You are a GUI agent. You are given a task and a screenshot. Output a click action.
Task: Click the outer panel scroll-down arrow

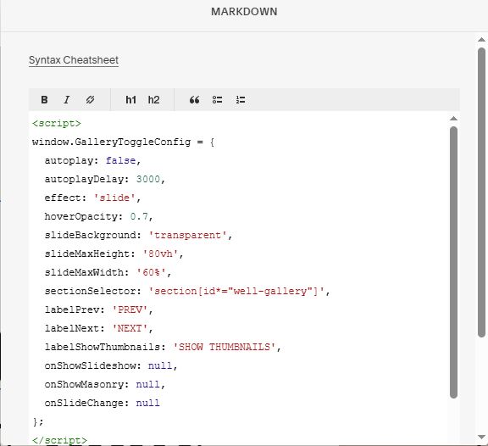pyautogui.click(x=481, y=437)
